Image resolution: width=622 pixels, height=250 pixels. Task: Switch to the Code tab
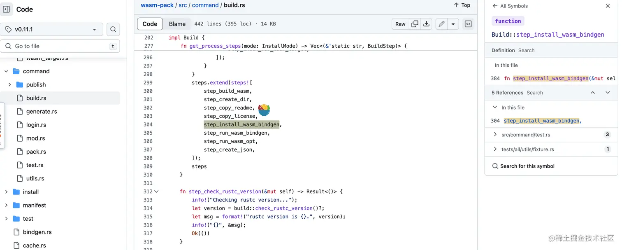click(x=150, y=24)
